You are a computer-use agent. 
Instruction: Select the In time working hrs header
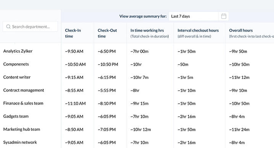147,31
